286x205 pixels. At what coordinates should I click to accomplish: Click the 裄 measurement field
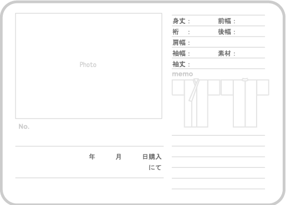click(x=195, y=32)
